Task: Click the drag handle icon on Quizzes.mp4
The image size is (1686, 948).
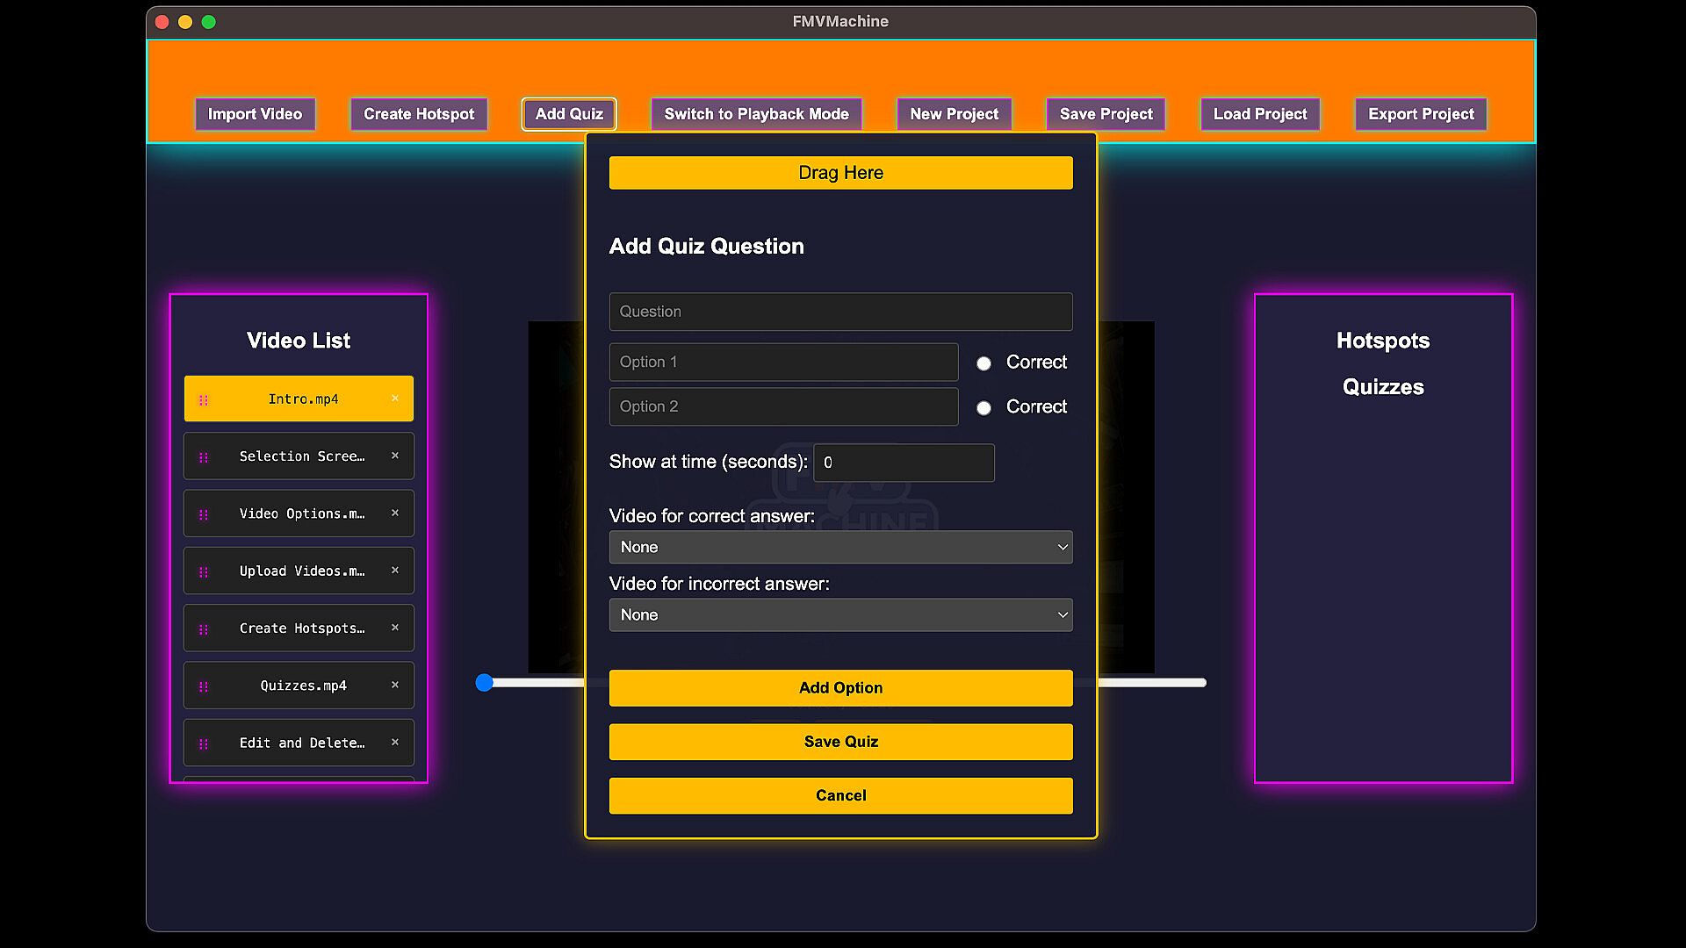Action: [x=204, y=686]
